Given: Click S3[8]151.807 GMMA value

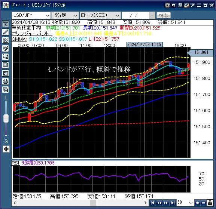Looking at the screenshot, I should [x=73, y=39].
